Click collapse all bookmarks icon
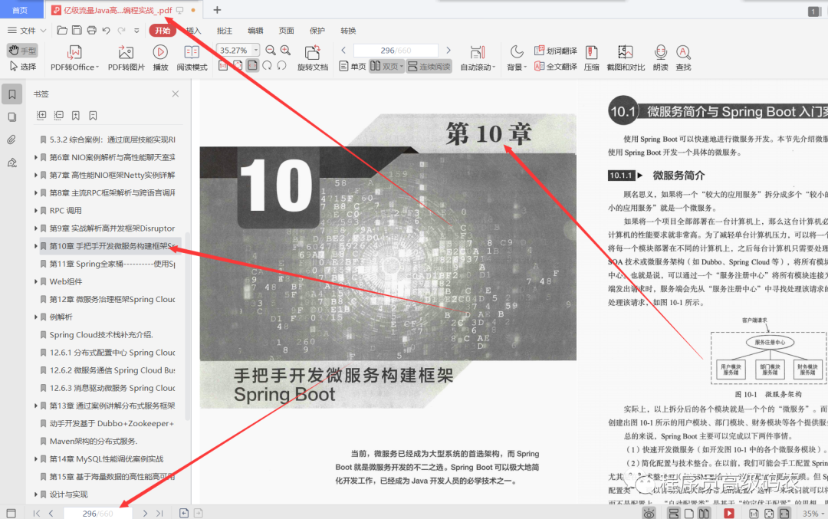The image size is (828, 519). [x=58, y=116]
